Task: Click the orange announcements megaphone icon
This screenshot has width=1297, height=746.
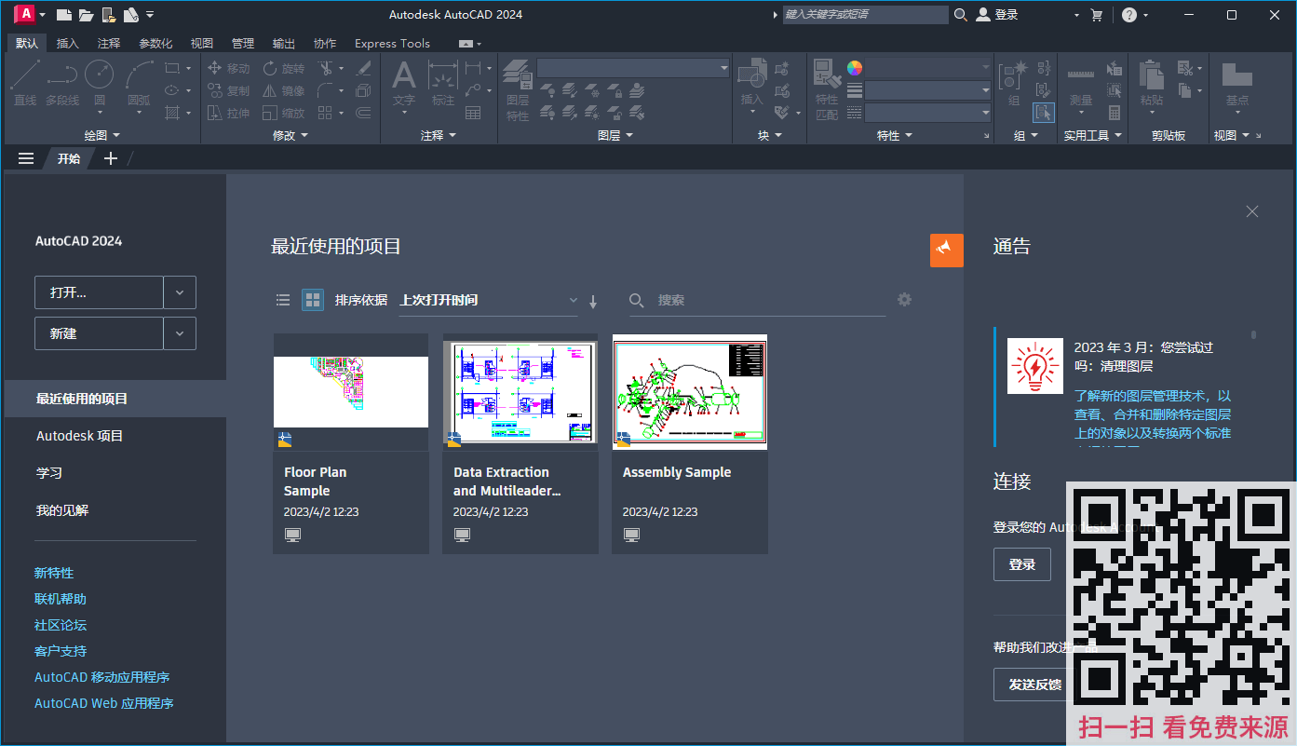Action: pyautogui.click(x=946, y=250)
